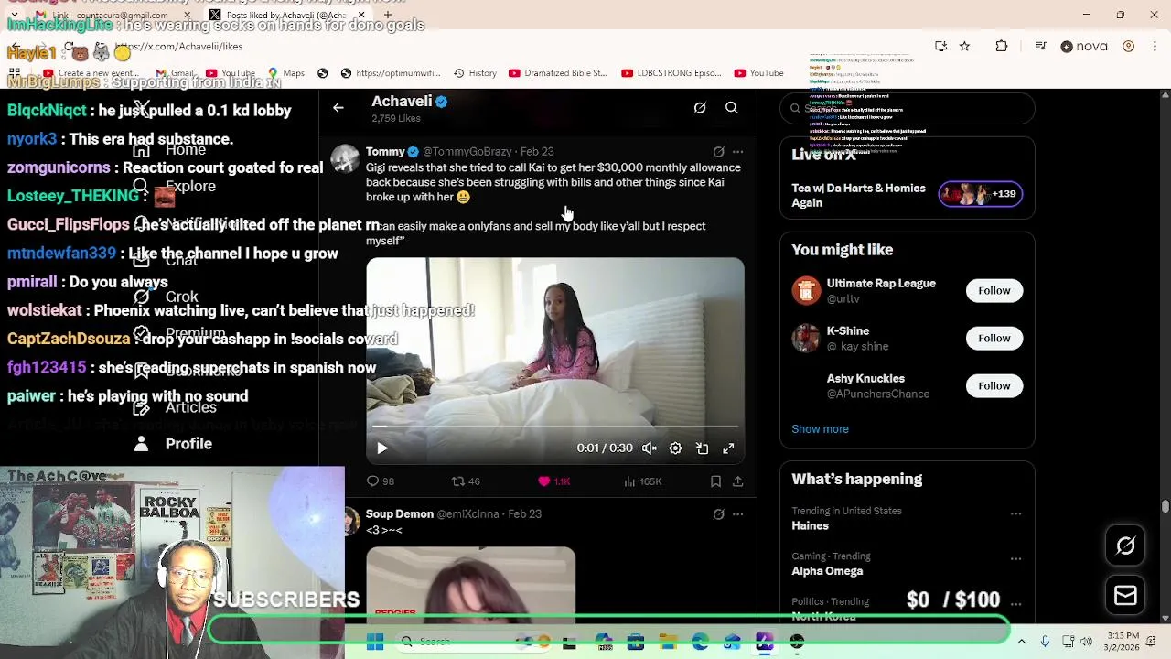This screenshot has height=659, width=1171.
Task: Share Tommy's post
Action: (x=738, y=481)
